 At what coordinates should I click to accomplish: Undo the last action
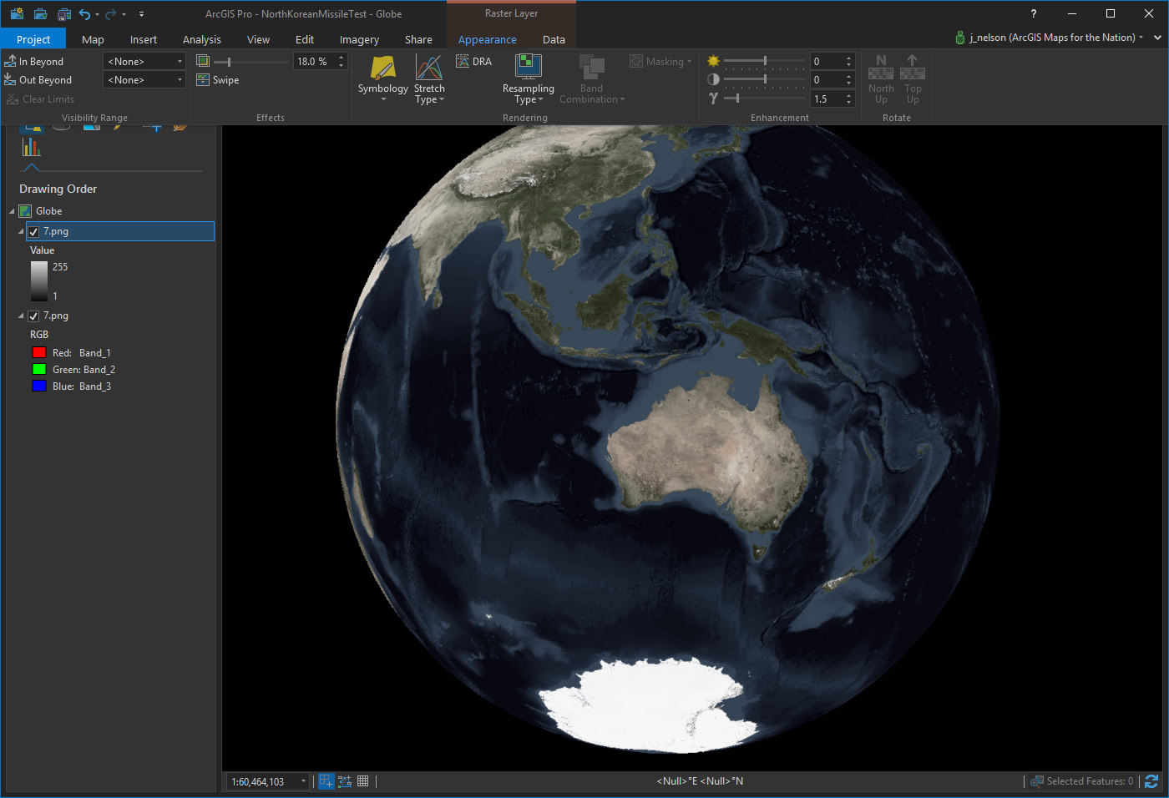tap(84, 13)
